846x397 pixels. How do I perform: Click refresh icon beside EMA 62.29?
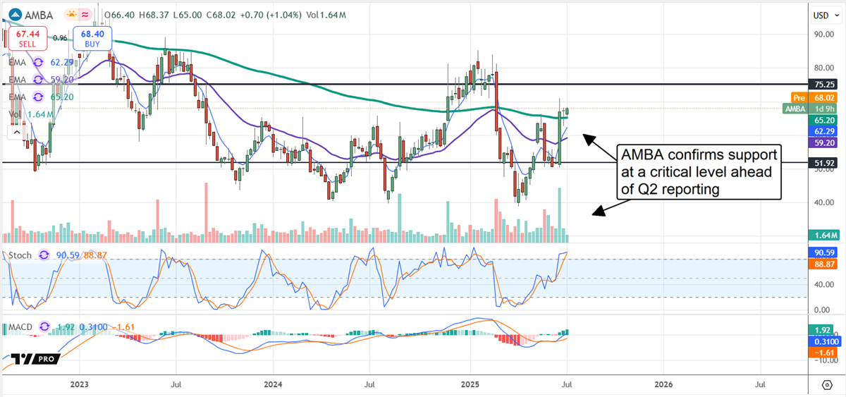[37, 61]
